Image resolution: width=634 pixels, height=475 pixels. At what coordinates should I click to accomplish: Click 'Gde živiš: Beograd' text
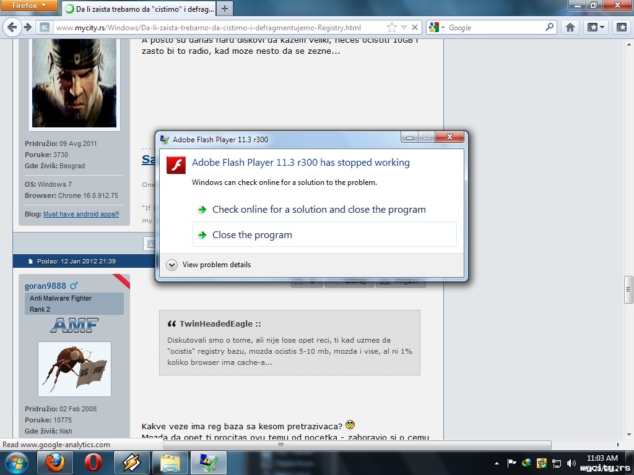coord(54,166)
